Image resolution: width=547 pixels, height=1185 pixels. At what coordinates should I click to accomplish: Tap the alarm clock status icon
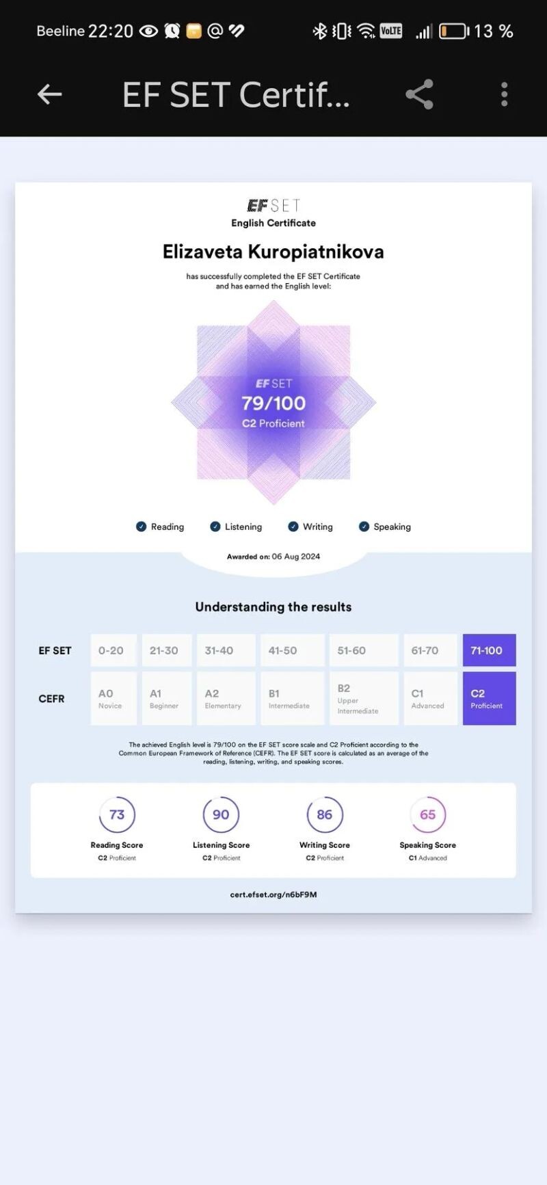[x=172, y=31]
